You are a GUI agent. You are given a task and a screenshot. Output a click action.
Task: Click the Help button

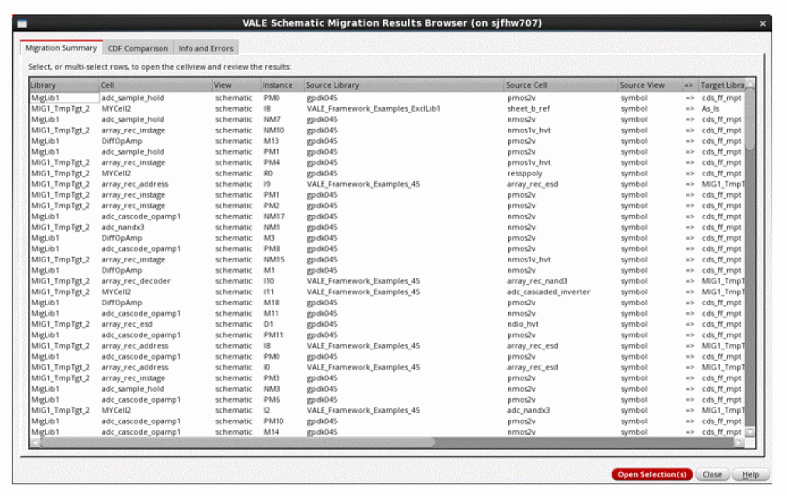[x=750, y=474]
